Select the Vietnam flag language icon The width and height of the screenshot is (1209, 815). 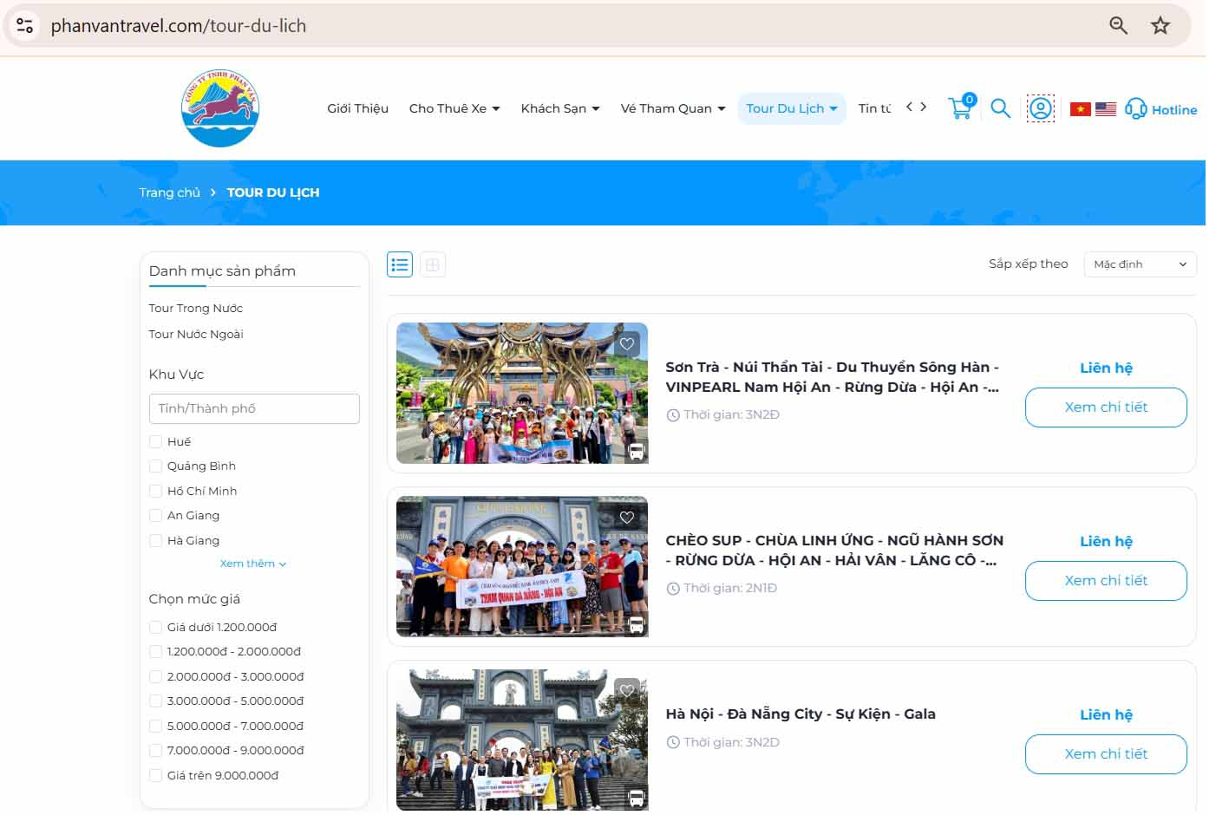click(x=1081, y=108)
